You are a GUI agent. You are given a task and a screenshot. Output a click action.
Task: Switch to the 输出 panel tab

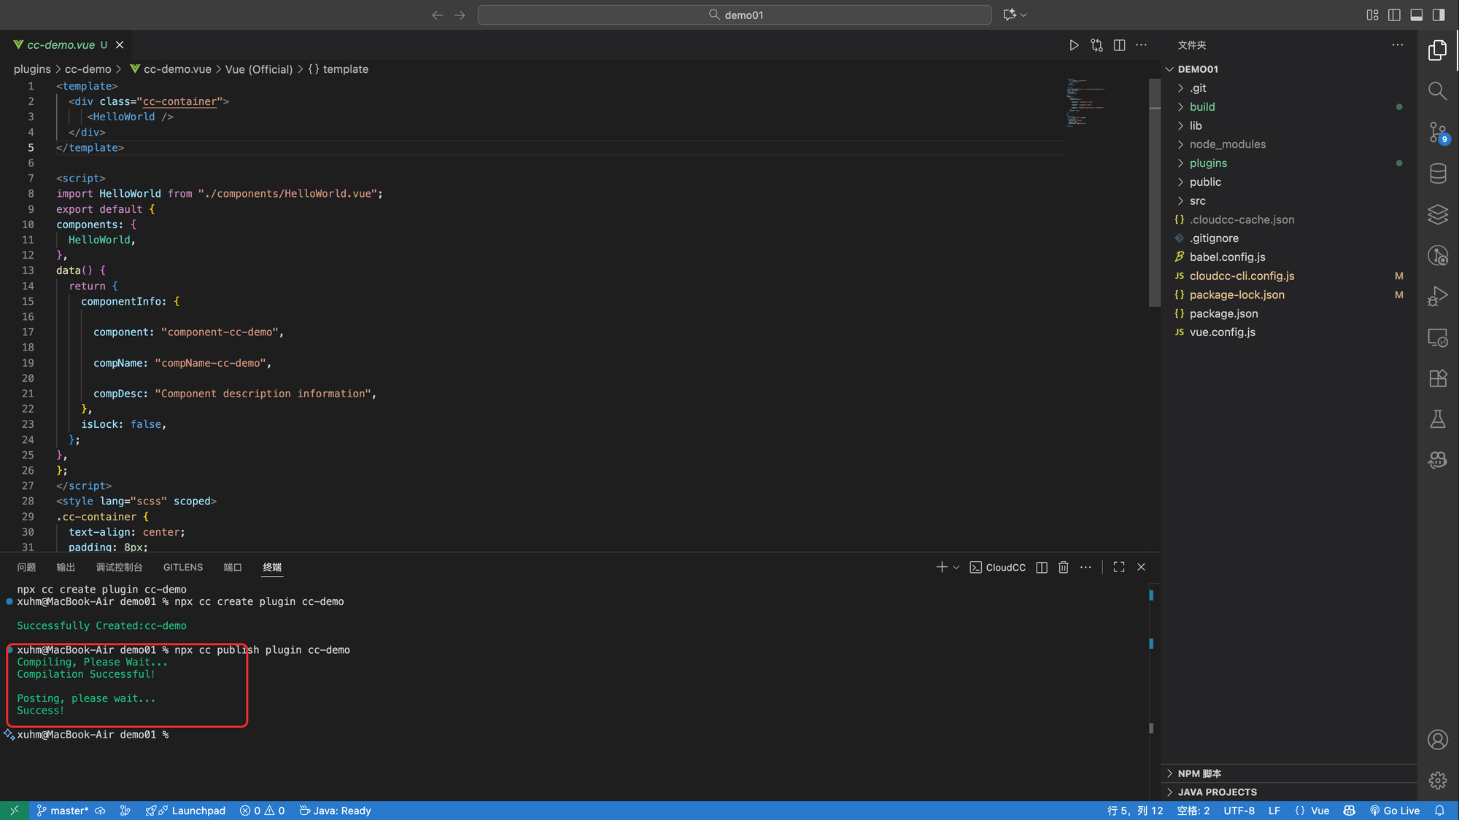[66, 567]
